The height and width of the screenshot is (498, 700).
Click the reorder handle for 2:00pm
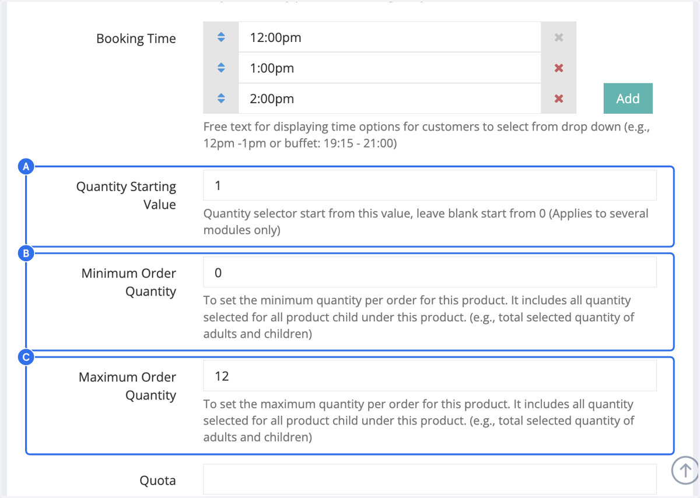pyautogui.click(x=220, y=99)
